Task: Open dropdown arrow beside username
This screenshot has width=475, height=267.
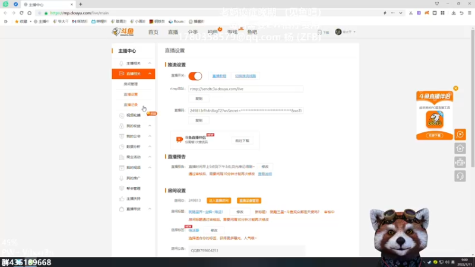Action: [354, 32]
